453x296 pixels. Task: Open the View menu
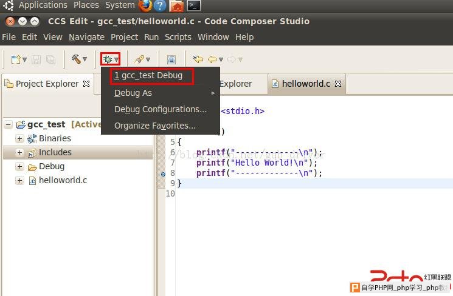[x=53, y=37]
